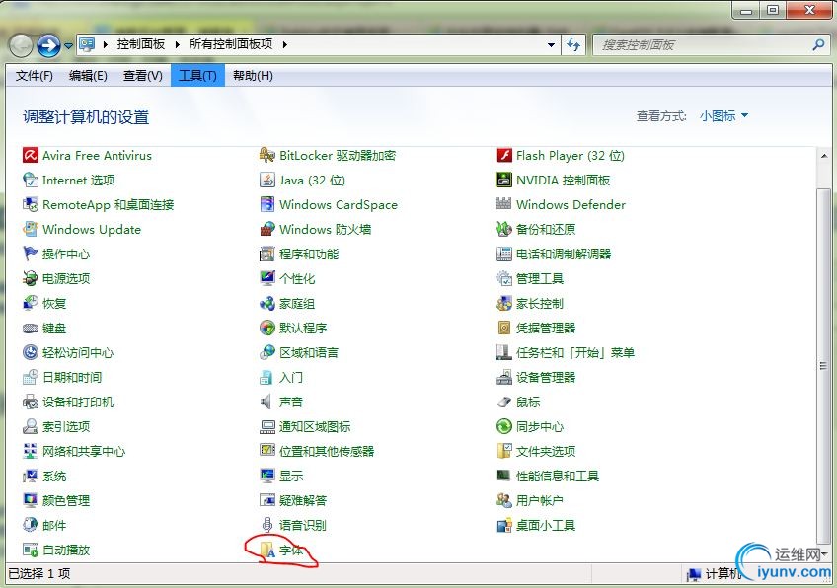The image size is (837, 588).
Task: Click the address bar refresh button
Action: [x=573, y=44]
